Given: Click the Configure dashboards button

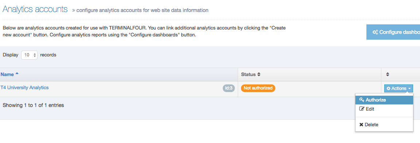Looking at the screenshot, I should coord(393,32).
